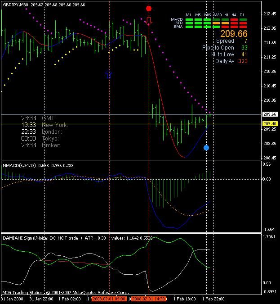
Task: Click the highlighted 2008.02.01 09:00 time label
Action: 109,299
